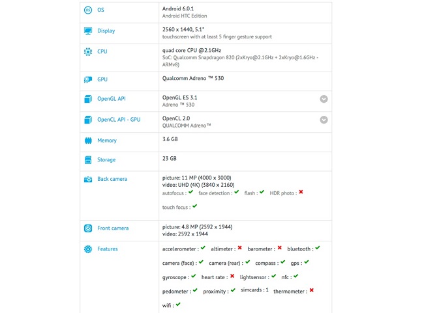The width and height of the screenshot is (424, 313).
Task: Click the GPU icon
Action: point(87,79)
